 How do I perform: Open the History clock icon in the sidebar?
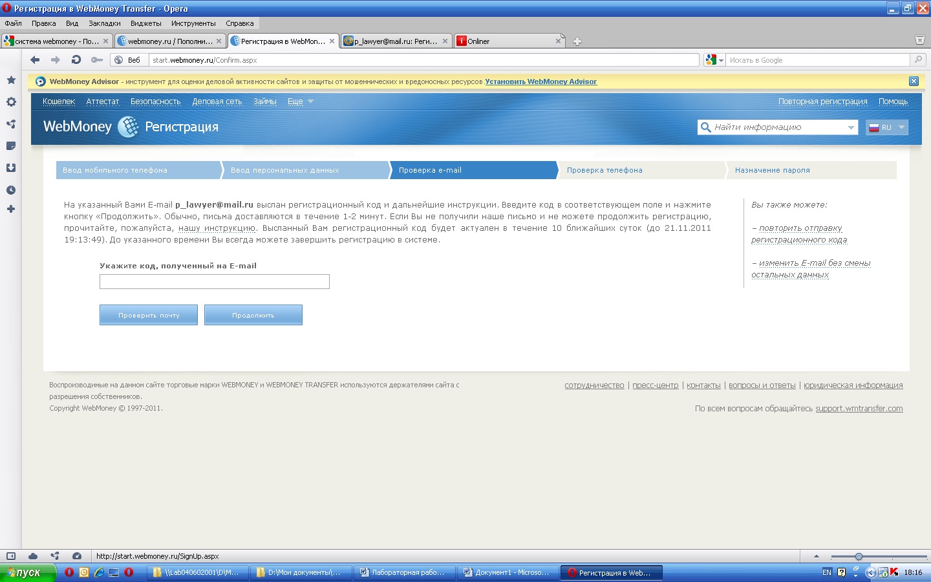11,190
